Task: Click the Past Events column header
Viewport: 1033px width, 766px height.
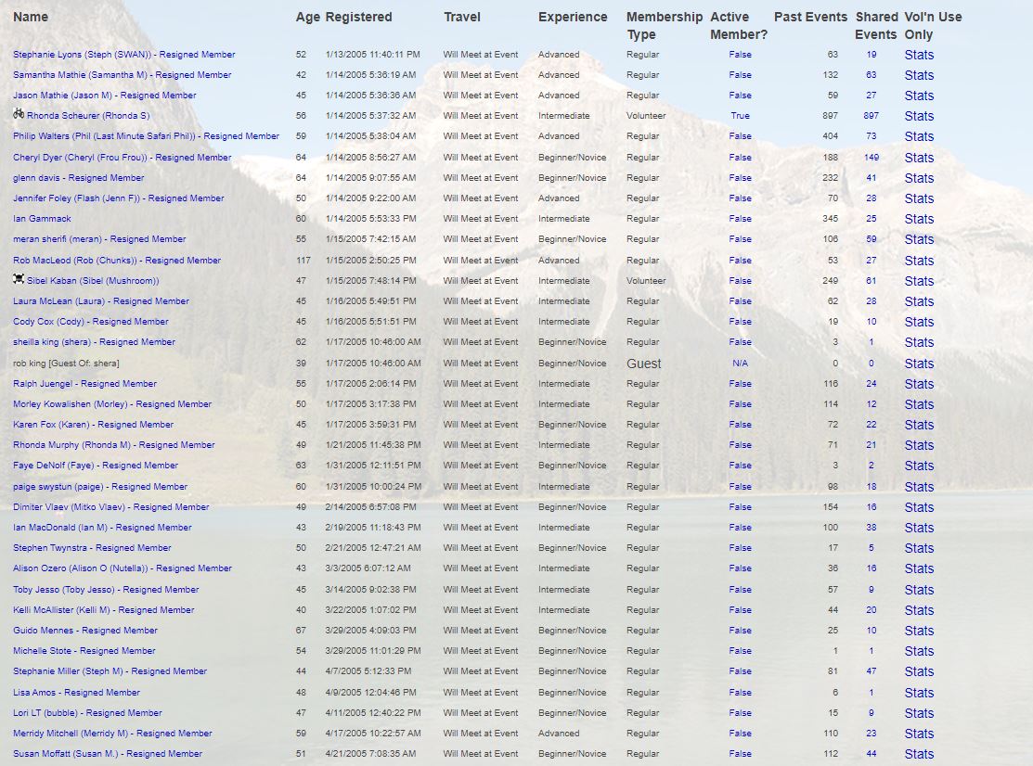Action: [x=810, y=17]
